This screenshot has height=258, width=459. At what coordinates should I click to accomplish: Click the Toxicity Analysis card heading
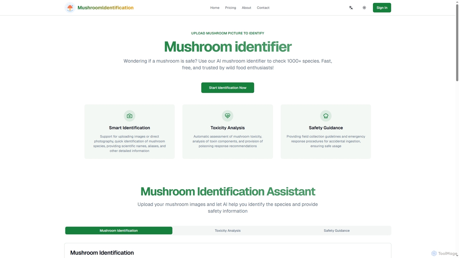(x=228, y=128)
